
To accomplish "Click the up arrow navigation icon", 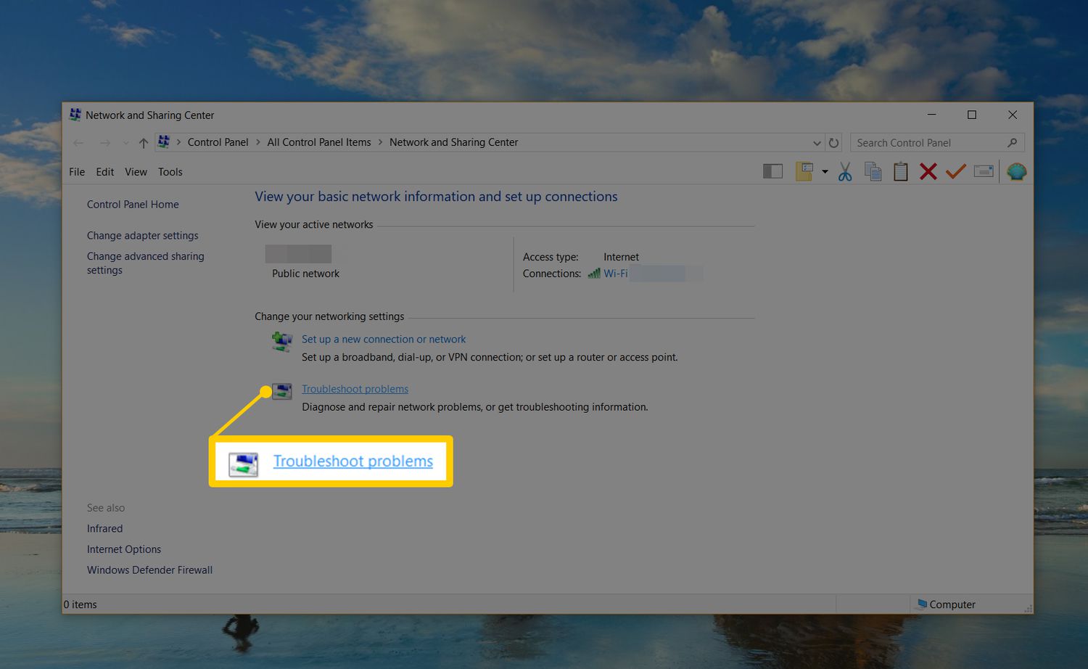I will [x=144, y=143].
